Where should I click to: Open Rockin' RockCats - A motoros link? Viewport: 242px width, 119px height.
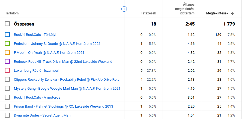[x=37, y=97]
